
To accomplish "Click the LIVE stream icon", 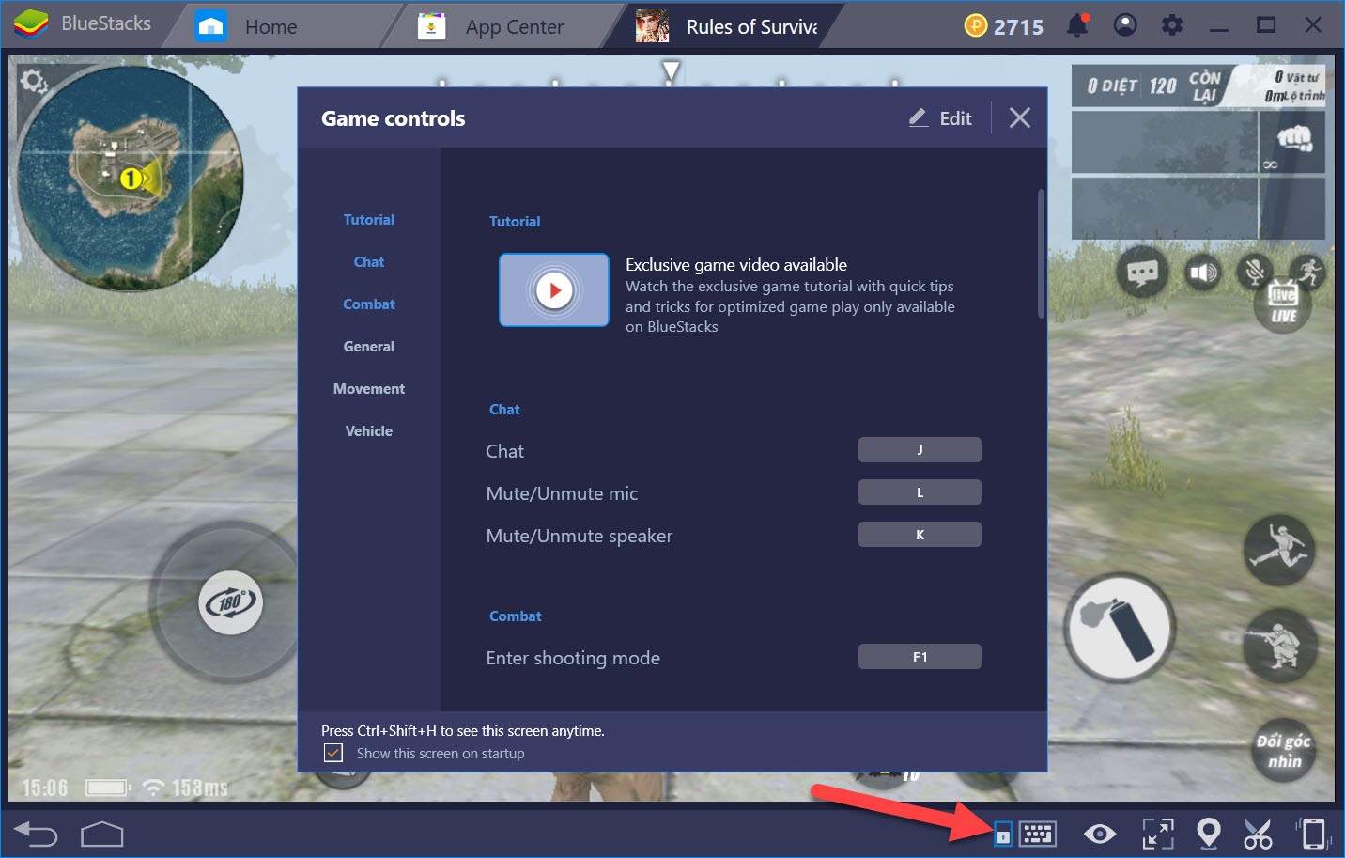I will point(1283,304).
